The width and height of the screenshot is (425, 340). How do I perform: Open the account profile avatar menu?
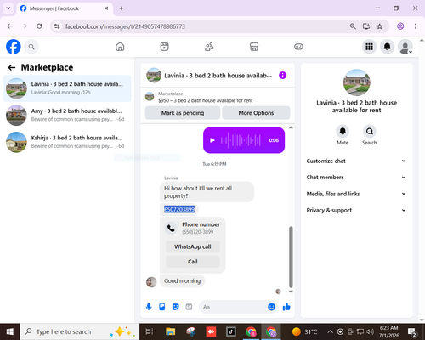[x=405, y=47]
